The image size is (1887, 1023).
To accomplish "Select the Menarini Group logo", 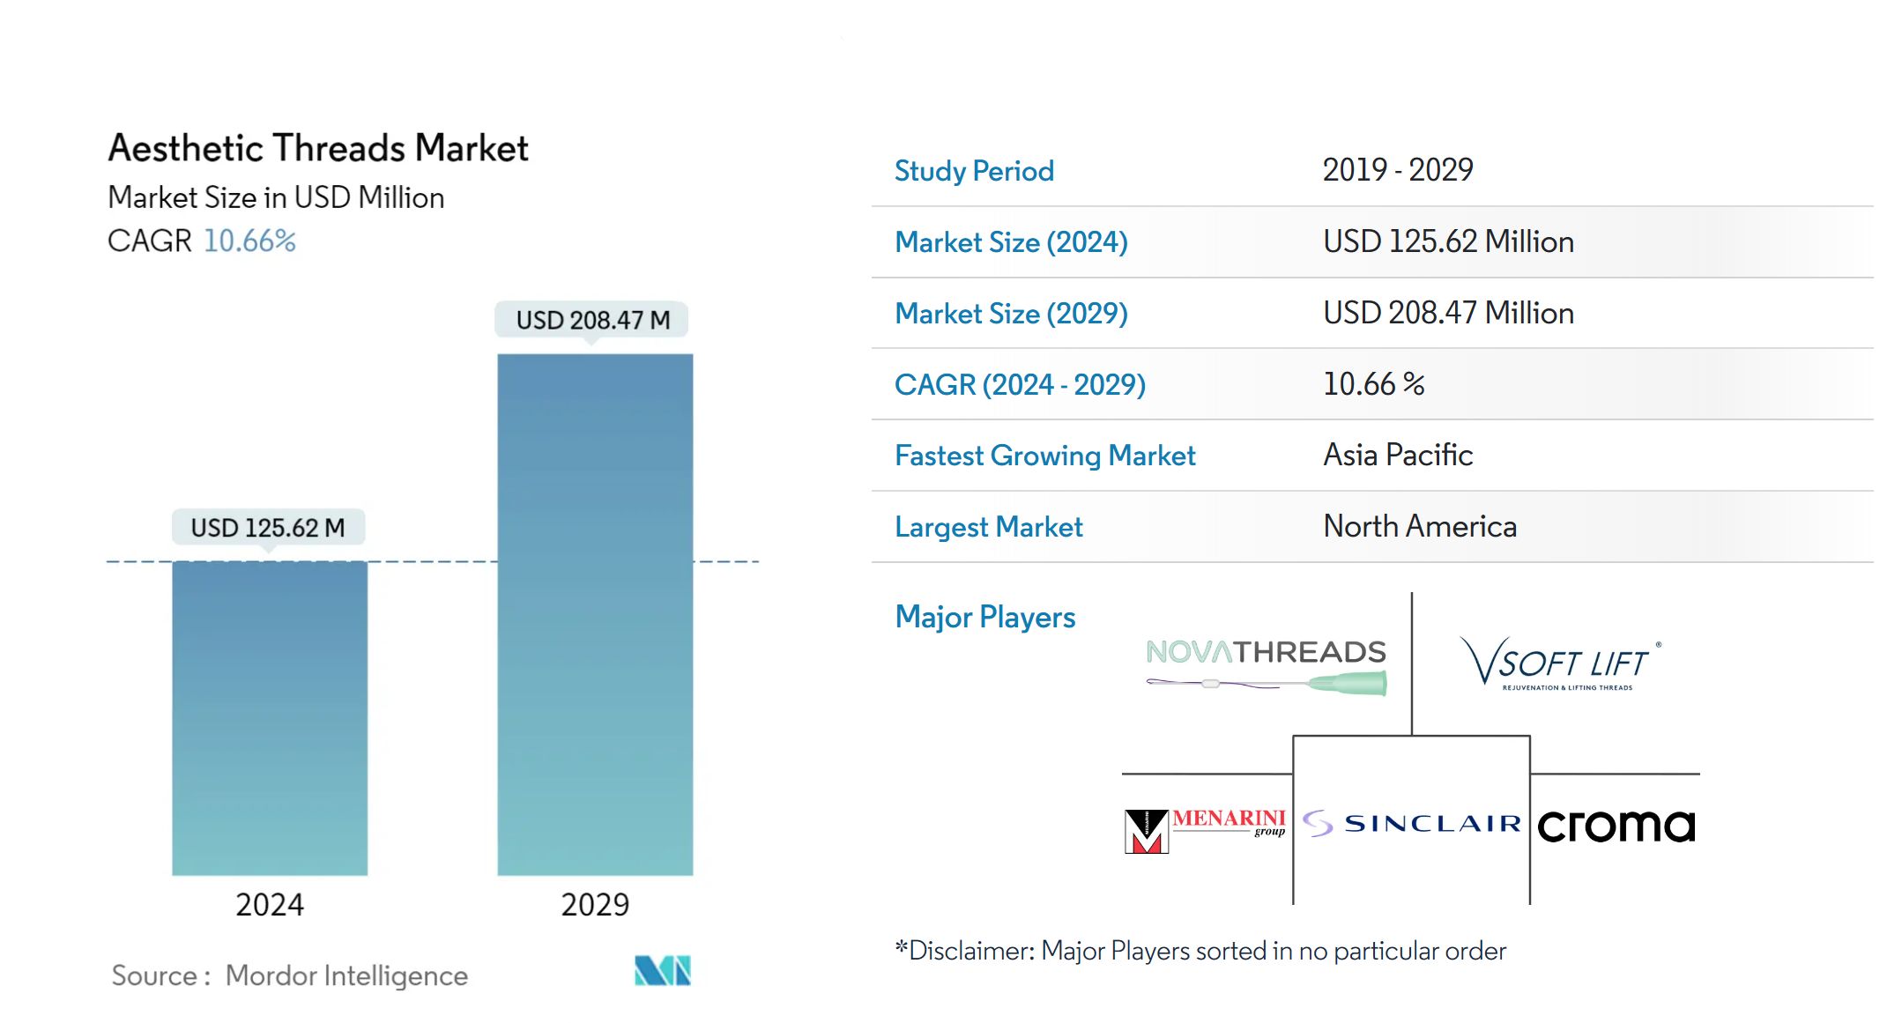I will click(1205, 830).
